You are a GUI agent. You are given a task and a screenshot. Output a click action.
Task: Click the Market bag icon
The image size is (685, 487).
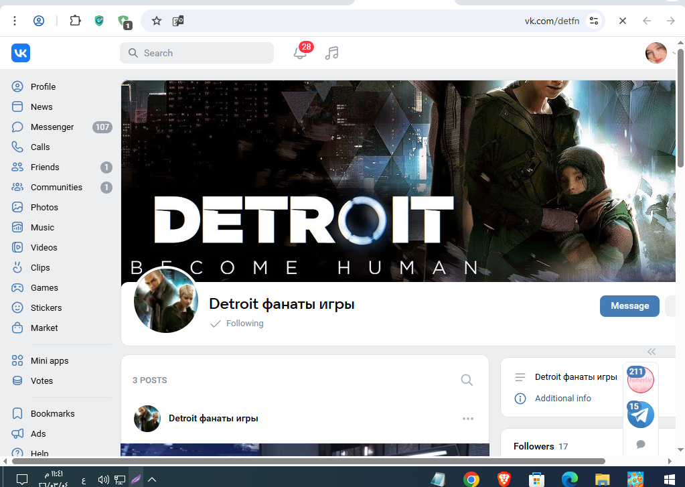17,328
